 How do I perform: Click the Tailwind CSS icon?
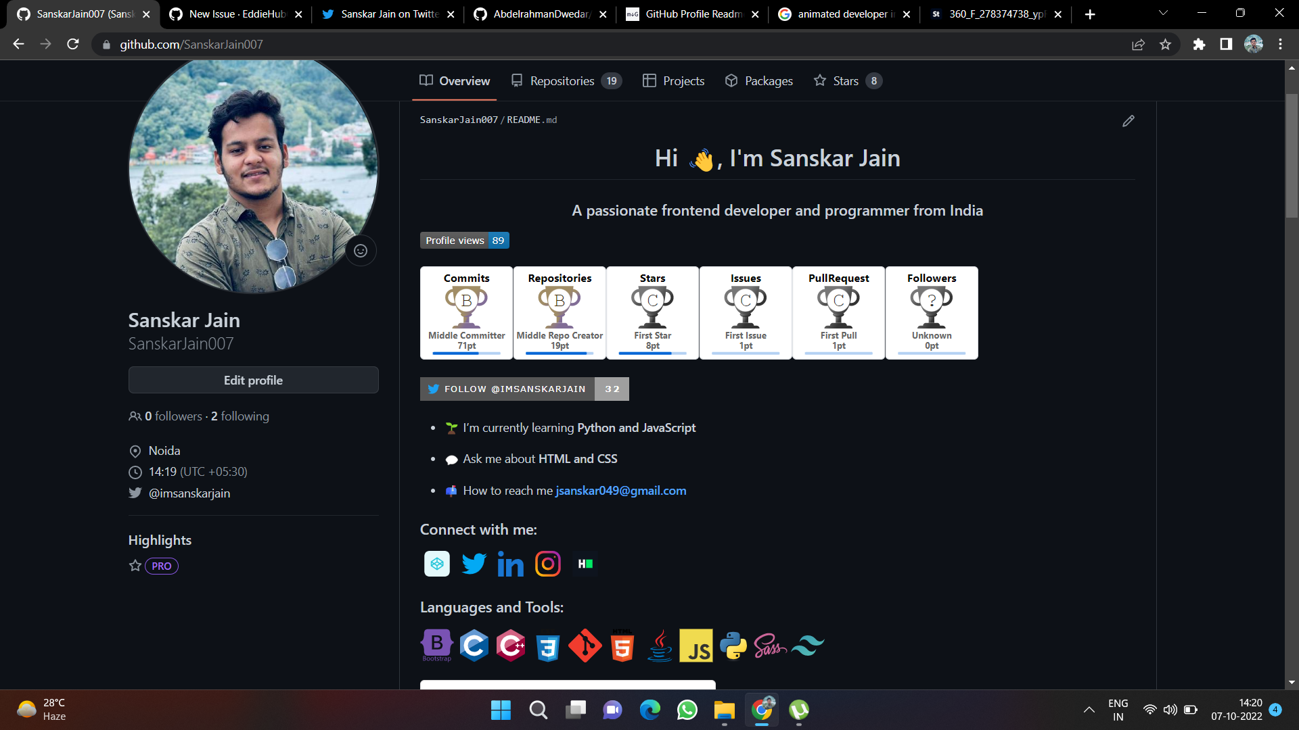pyautogui.click(x=806, y=646)
